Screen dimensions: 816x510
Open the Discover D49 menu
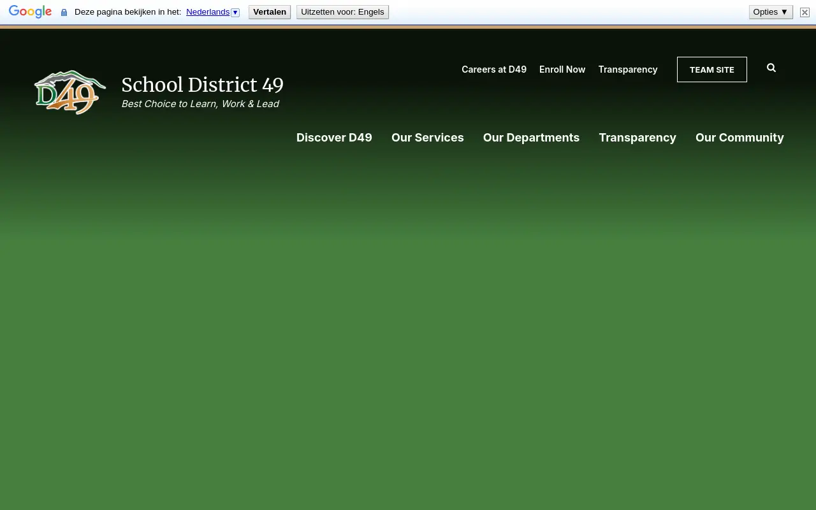point(334,138)
